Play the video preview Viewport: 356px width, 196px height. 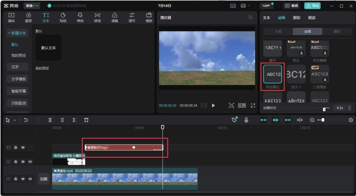coord(213,106)
